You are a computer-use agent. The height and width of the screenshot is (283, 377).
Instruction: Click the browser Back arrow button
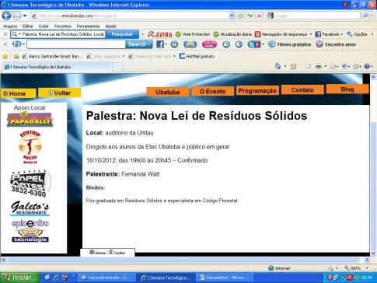point(6,16)
